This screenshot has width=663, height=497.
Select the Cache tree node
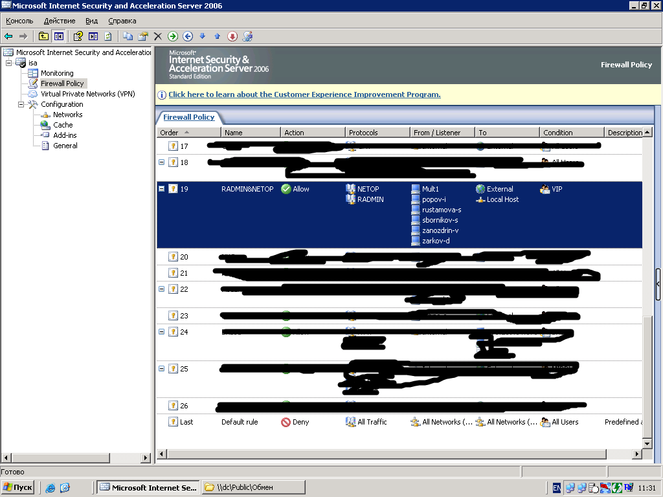[63, 125]
